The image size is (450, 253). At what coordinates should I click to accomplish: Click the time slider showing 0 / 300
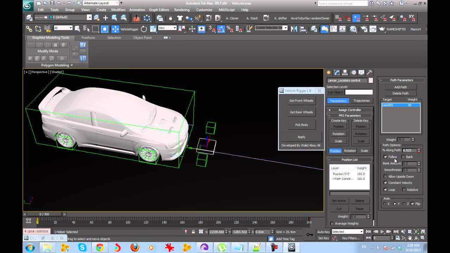44,214
